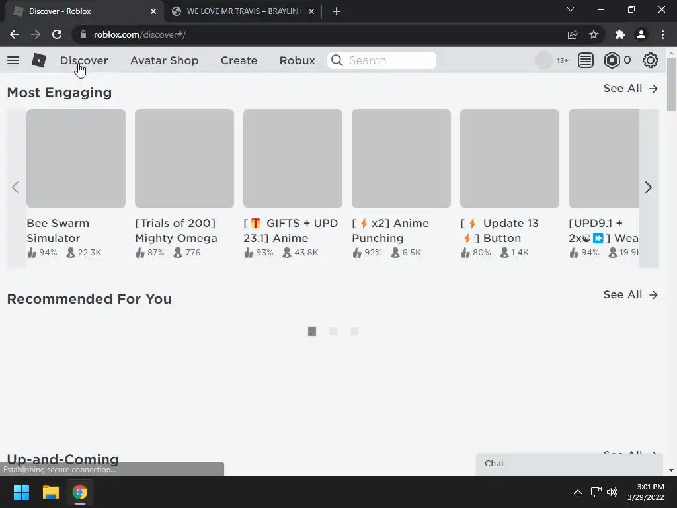Open the Roblox hamburger navigation menu
The width and height of the screenshot is (677, 508).
tap(13, 60)
